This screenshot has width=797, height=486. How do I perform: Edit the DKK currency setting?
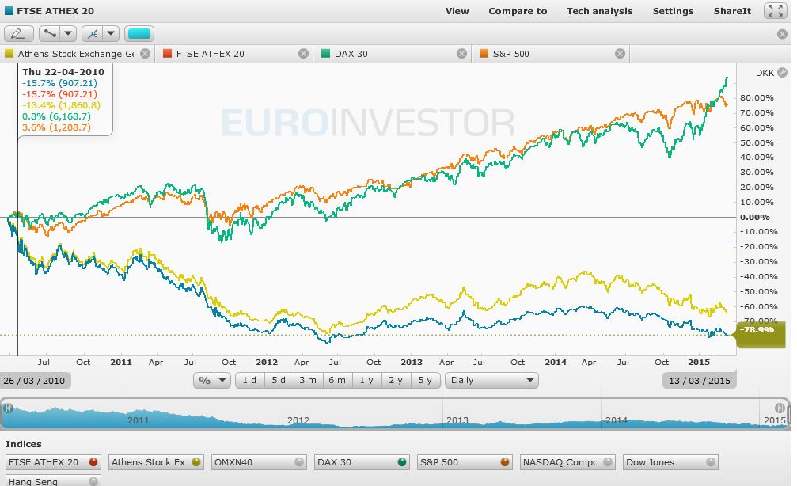click(782, 73)
